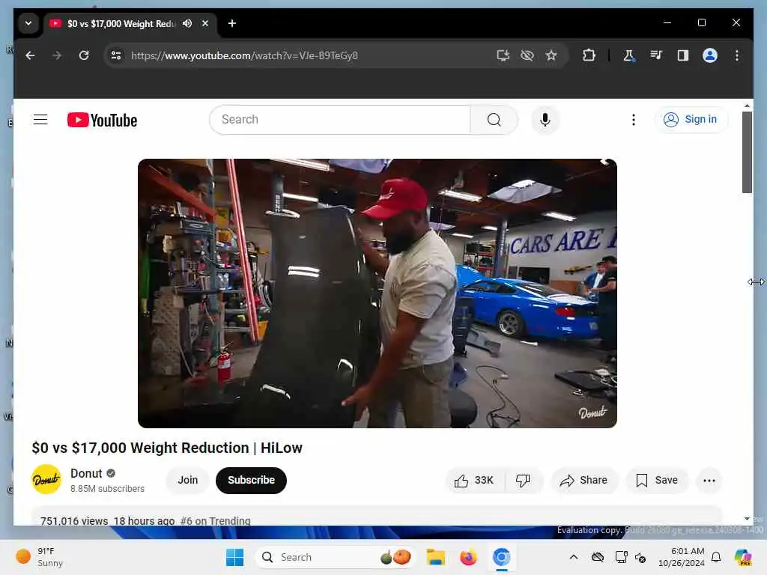
Task: View site information icon in address bar
Action: click(x=116, y=55)
